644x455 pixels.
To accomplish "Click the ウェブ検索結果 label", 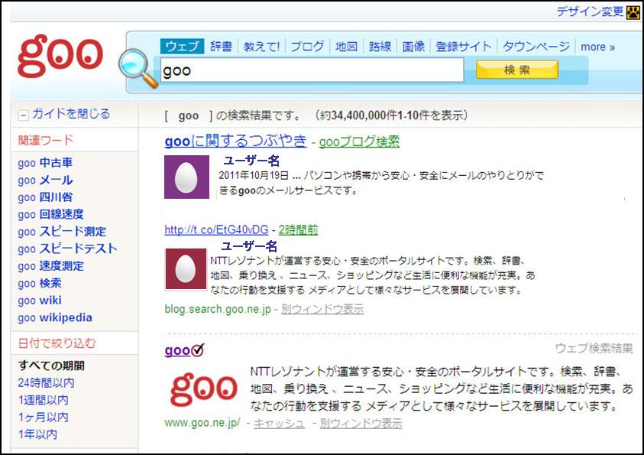I will click(594, 349).
